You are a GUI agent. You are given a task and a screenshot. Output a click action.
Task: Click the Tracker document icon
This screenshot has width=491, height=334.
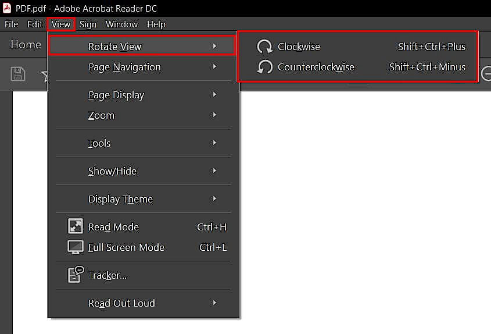[x=76, y=275]
